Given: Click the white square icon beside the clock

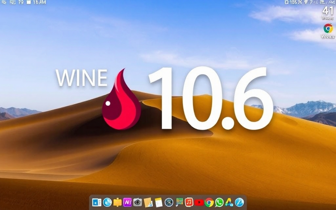Looking at the screenshot, I should tap(29, 2).
